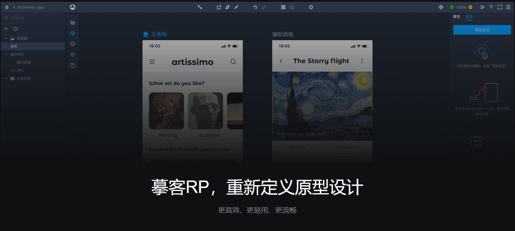The width and height of the screenshot is (515, 231).
Task: Zoom out with green minus button
Action: (x=452, y=7)
